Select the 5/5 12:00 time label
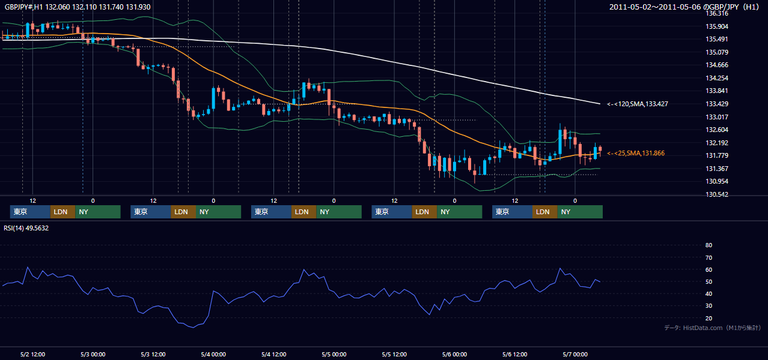 [x=394, y=354]
